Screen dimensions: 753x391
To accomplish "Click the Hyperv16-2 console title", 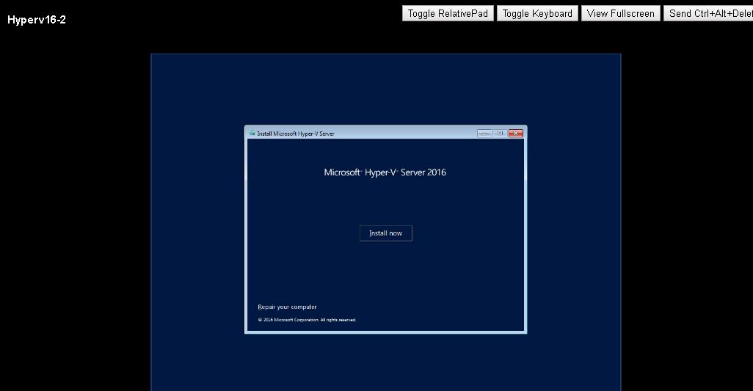I will click(37, 20).
